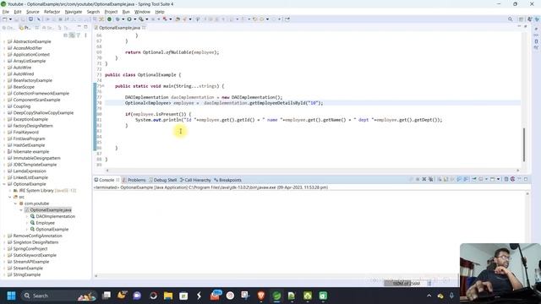Open the New file wizard icon

coord(5,19)
